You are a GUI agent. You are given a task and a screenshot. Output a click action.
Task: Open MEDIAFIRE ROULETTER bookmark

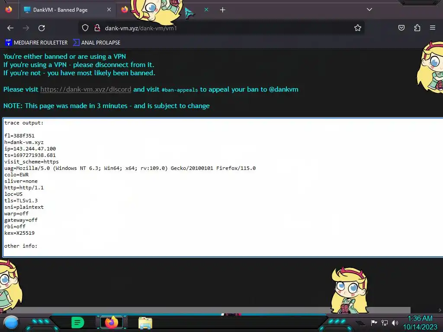click(x=36, y=43)
